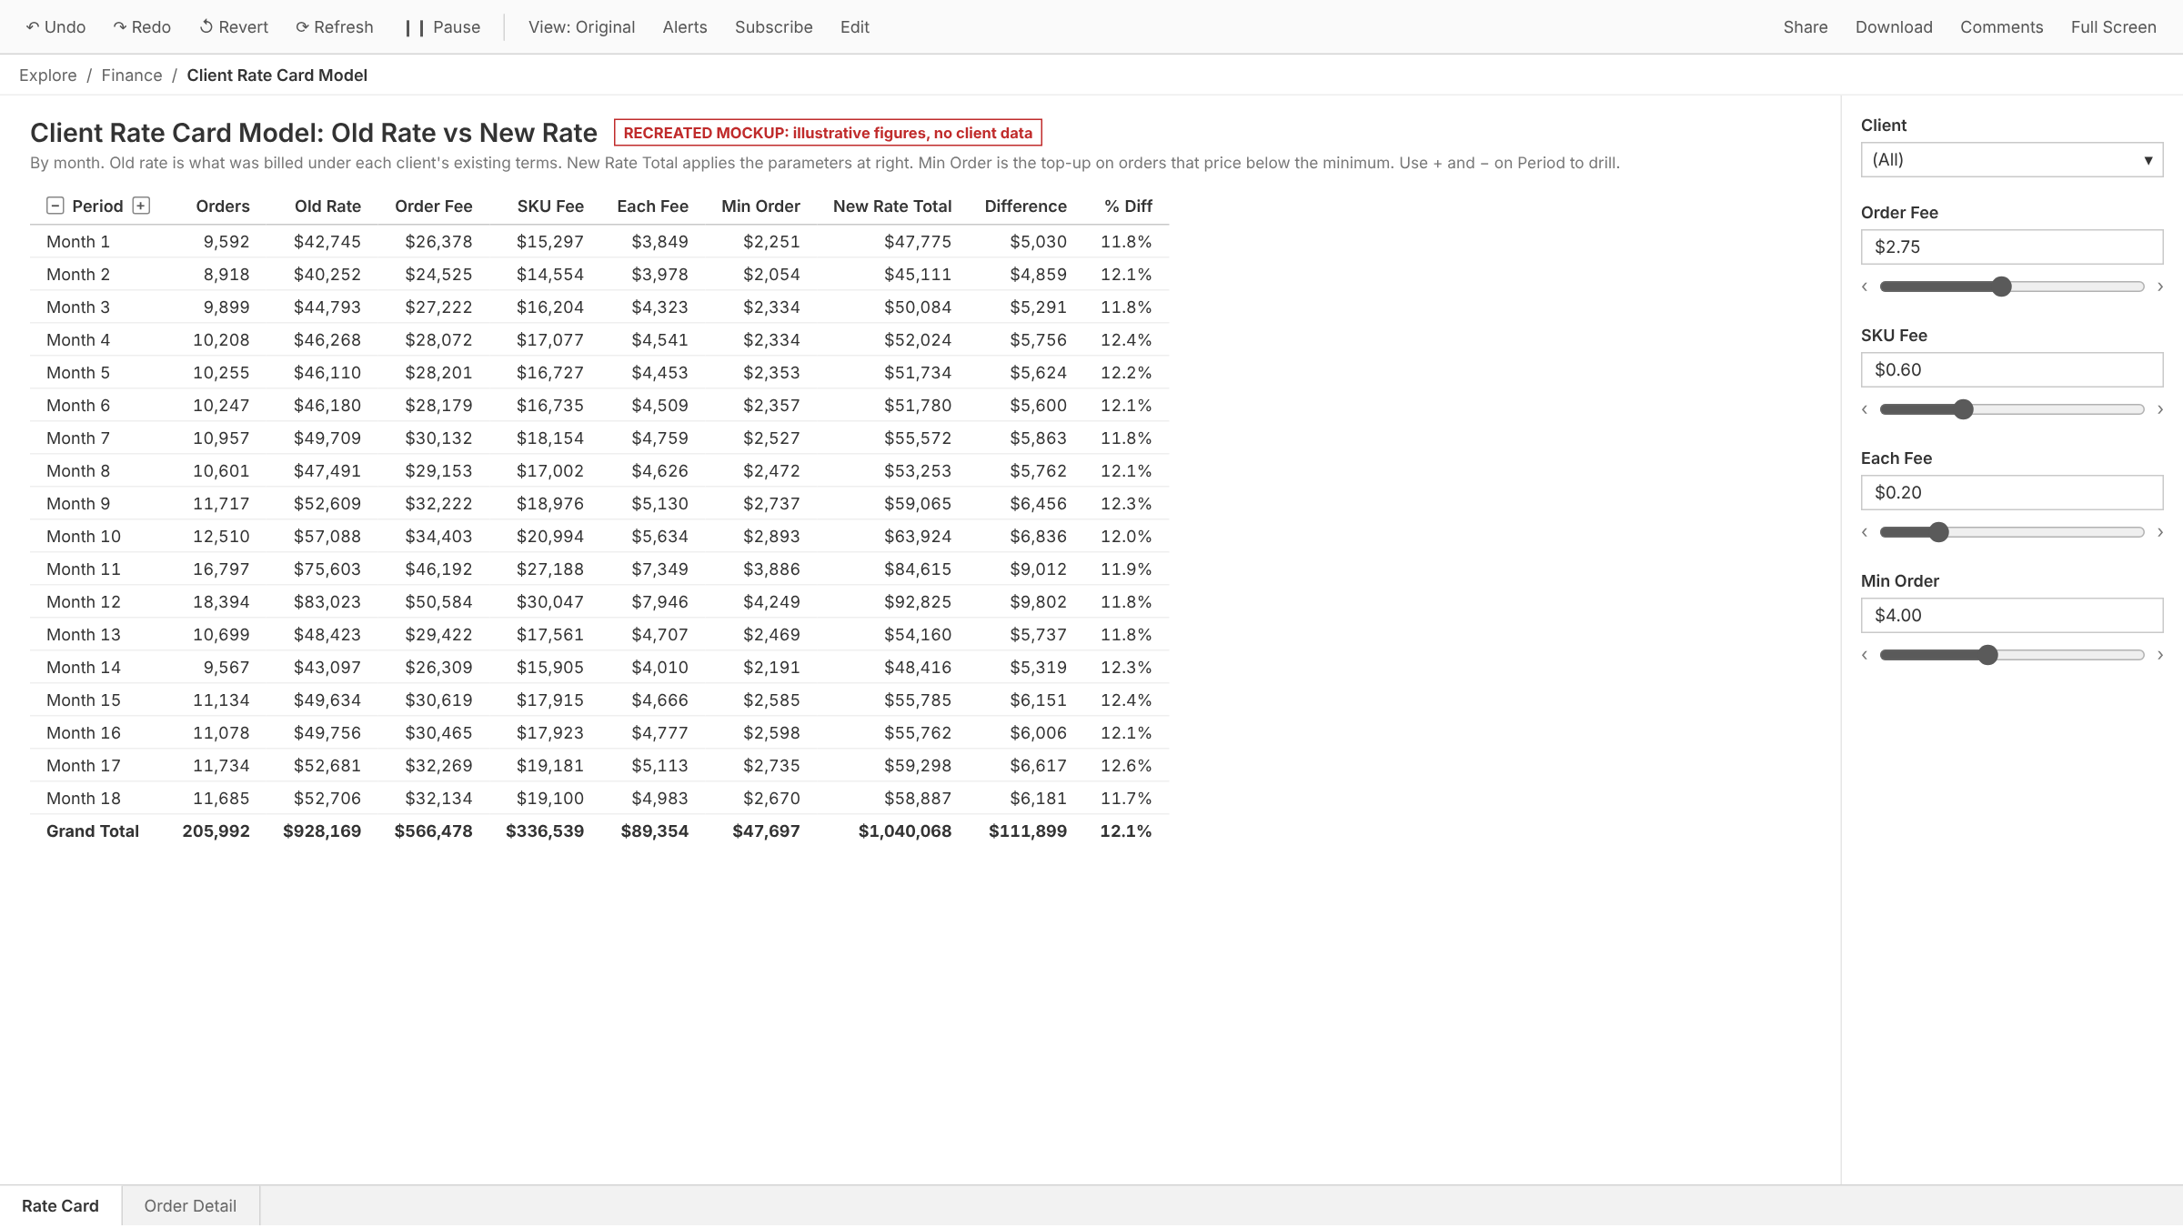Increase Each Fee with the right arrow
This screenshot has width=2183, height=1228.
coord(2160,532)
